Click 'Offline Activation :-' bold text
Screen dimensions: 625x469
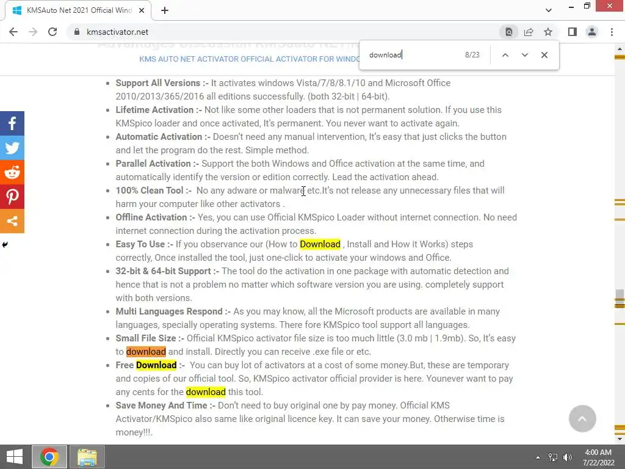[x=156, y=217]
